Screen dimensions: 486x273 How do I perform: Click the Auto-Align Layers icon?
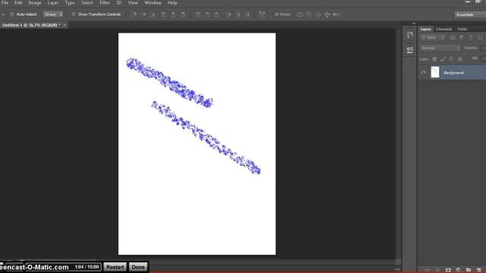click(262, 14)
